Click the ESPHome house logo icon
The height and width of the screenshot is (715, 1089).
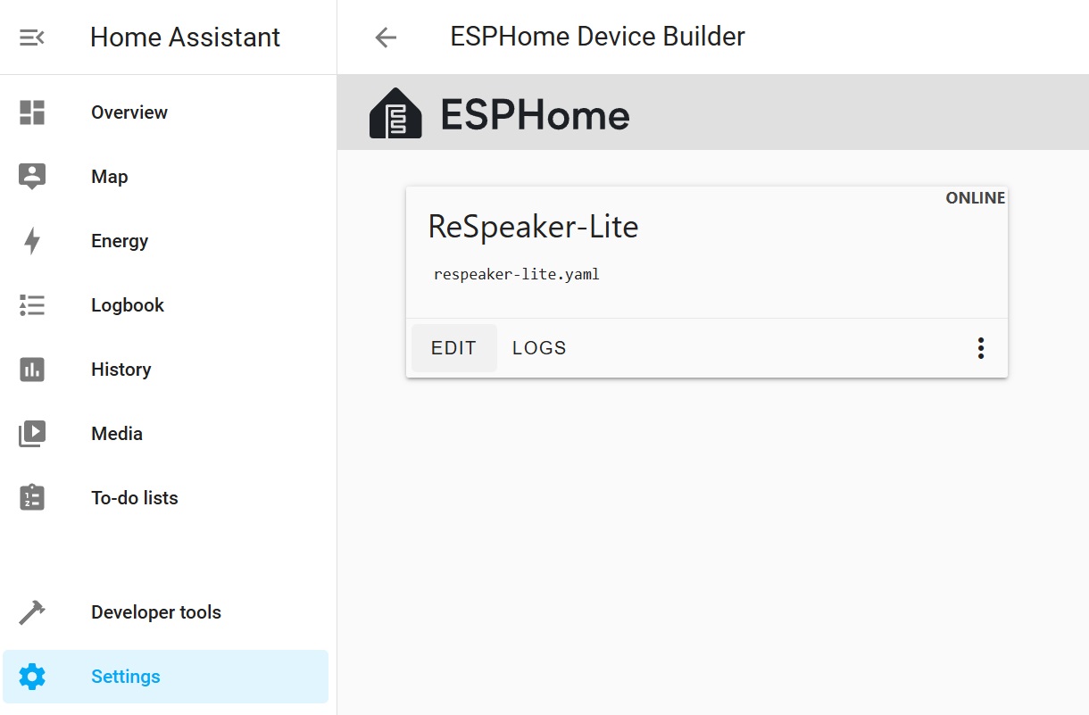point(395,113)
